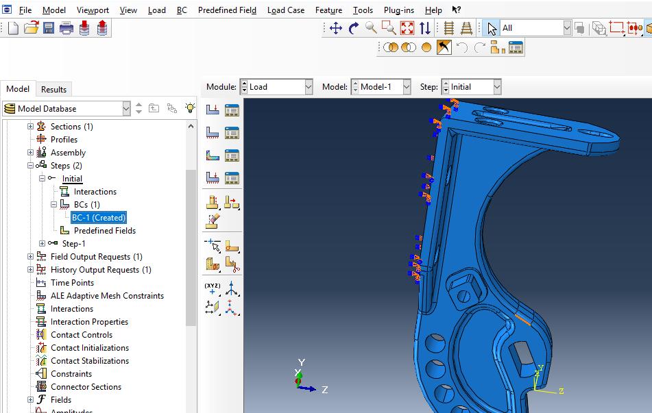Image resolution: width=652 pixels, height=413 pixels.
Task: Open the Predefined Field Manager
Action: coord(232,155)
